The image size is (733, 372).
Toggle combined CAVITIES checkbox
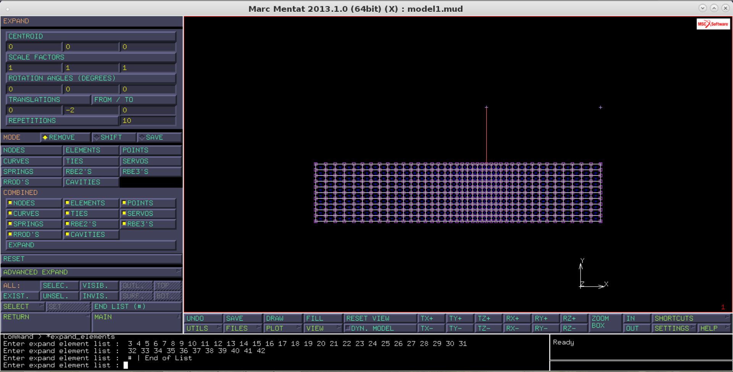tap(91, 234)
